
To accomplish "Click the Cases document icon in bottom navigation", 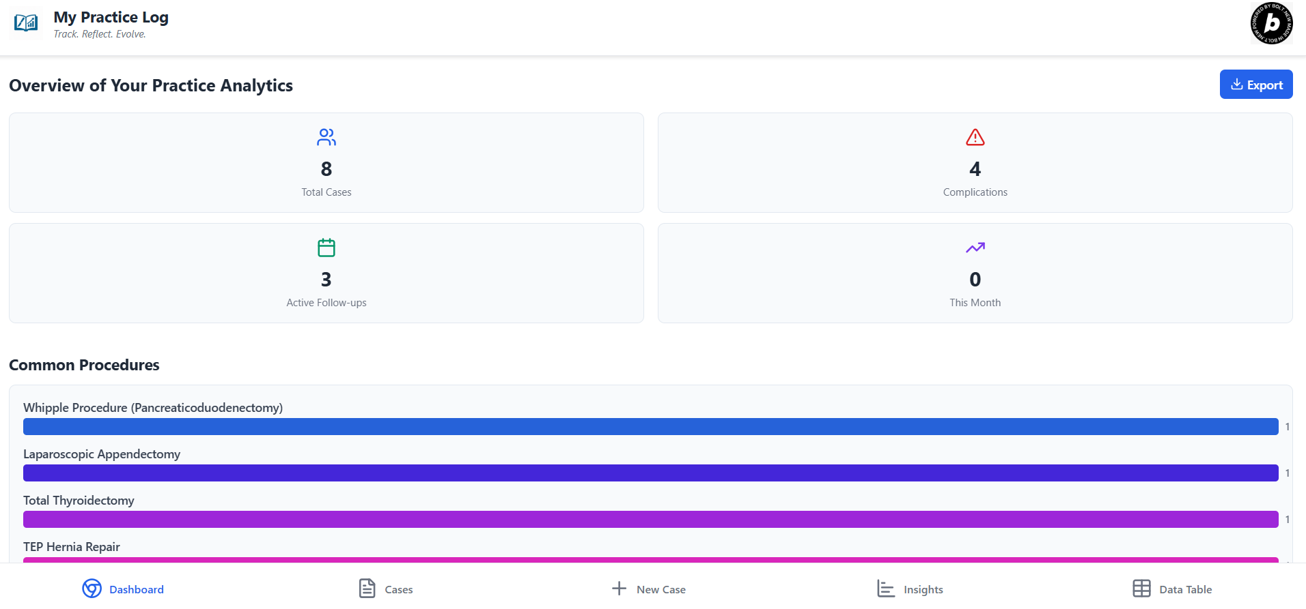I will pos(367,589).
